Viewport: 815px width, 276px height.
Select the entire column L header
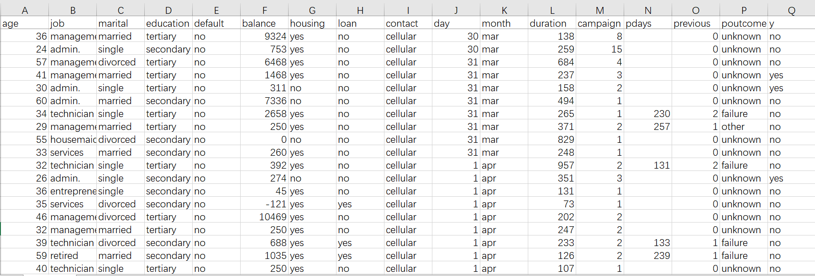[552, 10]
